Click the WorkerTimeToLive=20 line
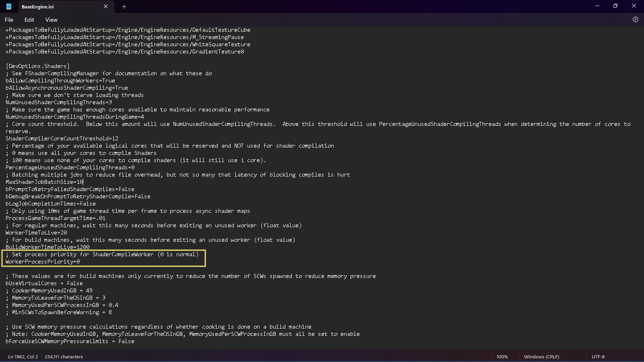 click(36, 232)
